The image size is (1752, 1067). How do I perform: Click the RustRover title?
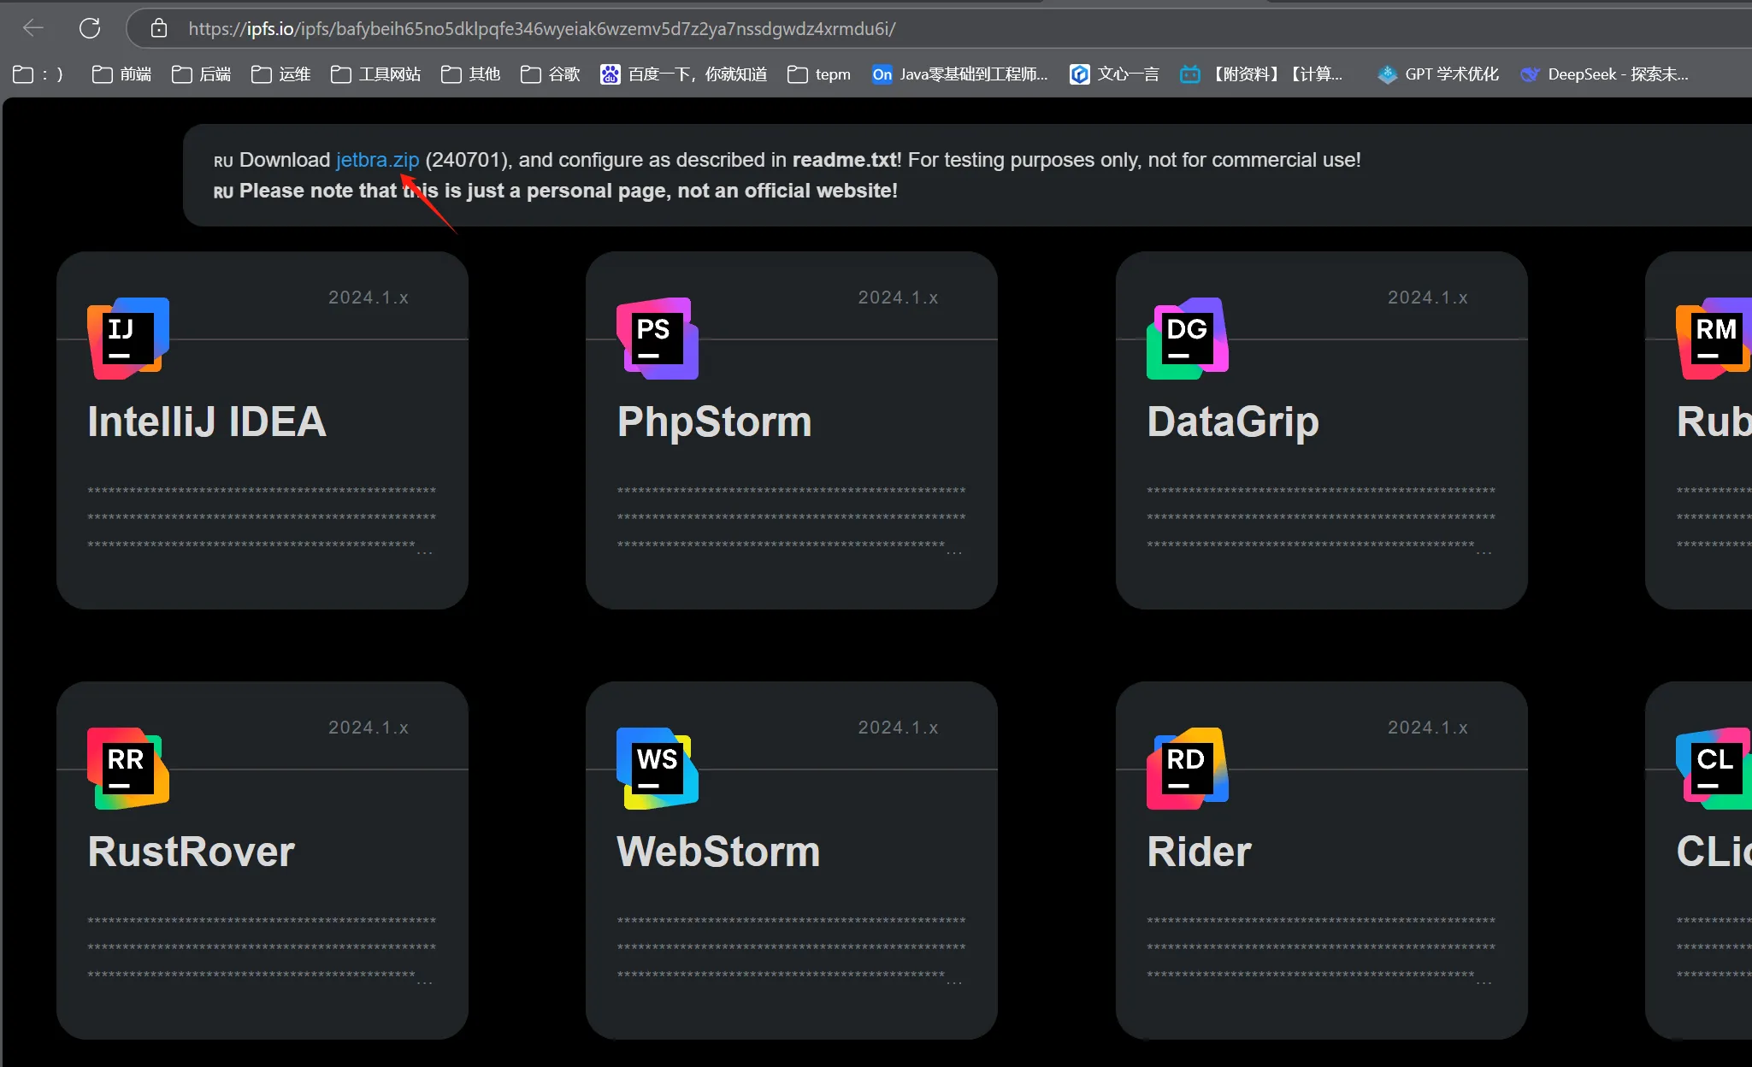pos(192,852)
